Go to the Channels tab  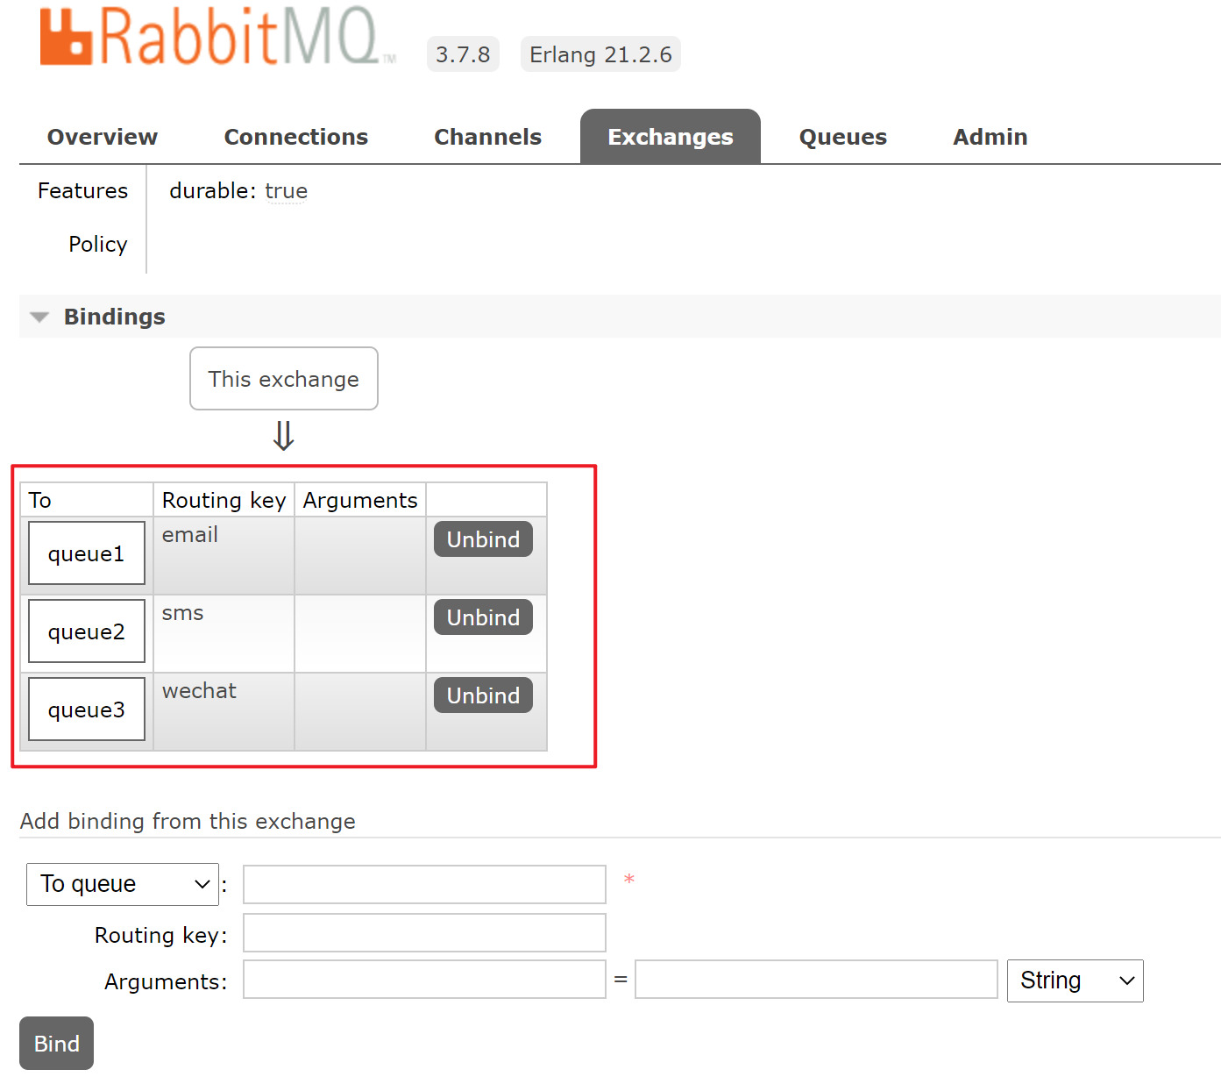[487, 137]
